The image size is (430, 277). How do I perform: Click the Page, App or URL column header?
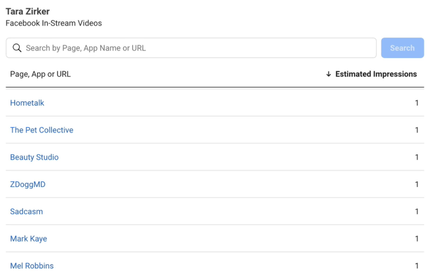click(x=40, y=74)
